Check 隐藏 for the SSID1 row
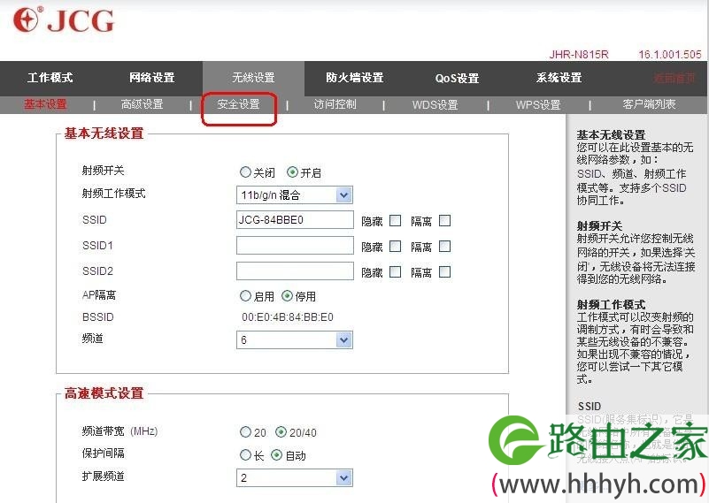This screenshot has height=503, width=709. point(395,246)
